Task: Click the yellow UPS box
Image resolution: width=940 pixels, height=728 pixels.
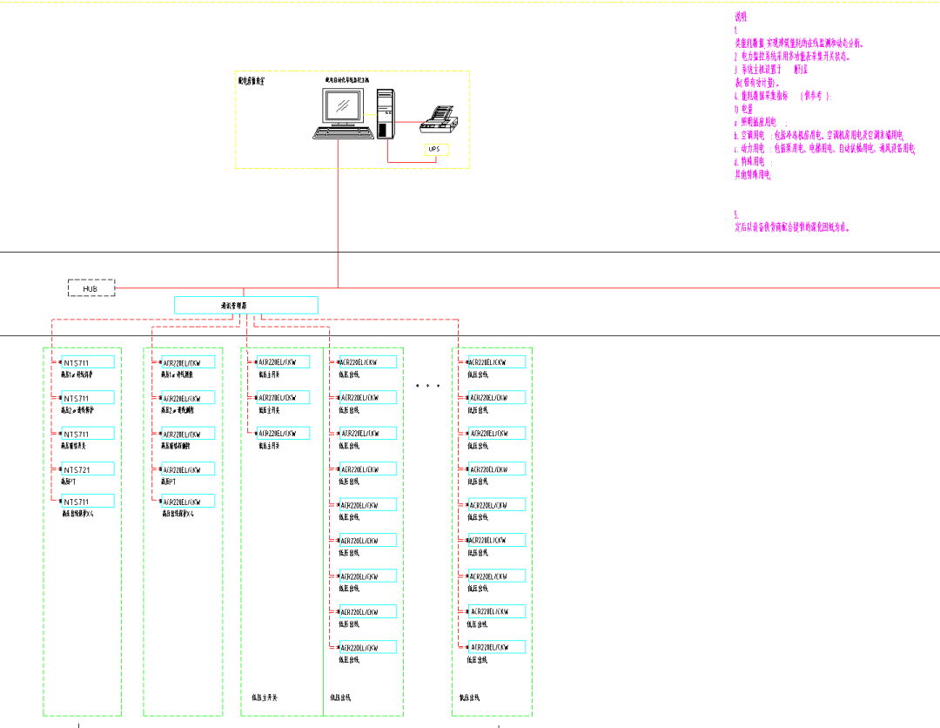Action: [x=434, y=150]
